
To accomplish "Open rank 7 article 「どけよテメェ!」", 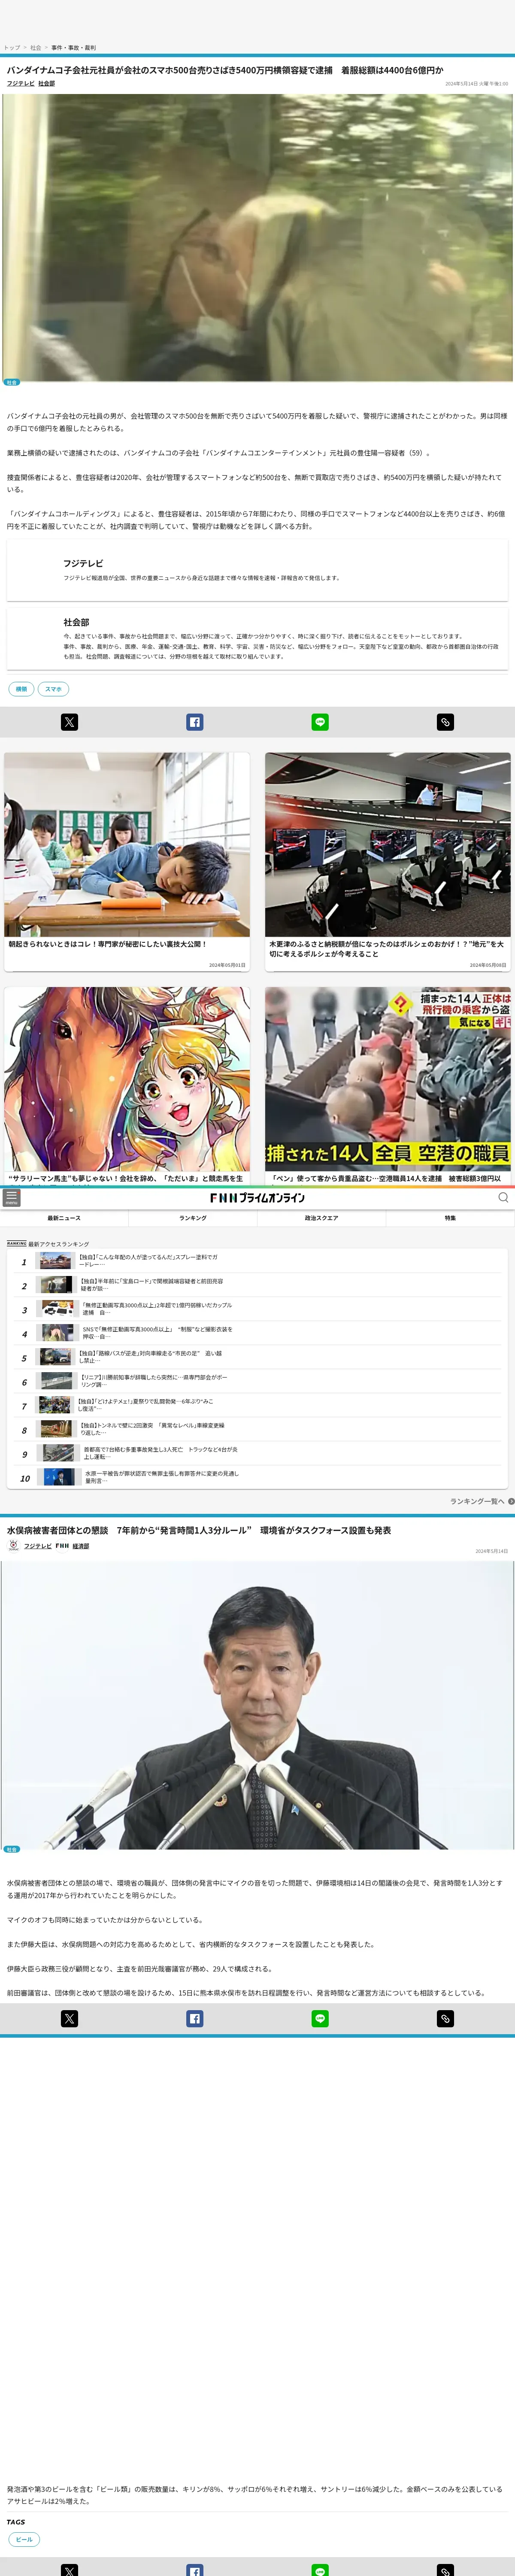I will [x=146, y=1406].
